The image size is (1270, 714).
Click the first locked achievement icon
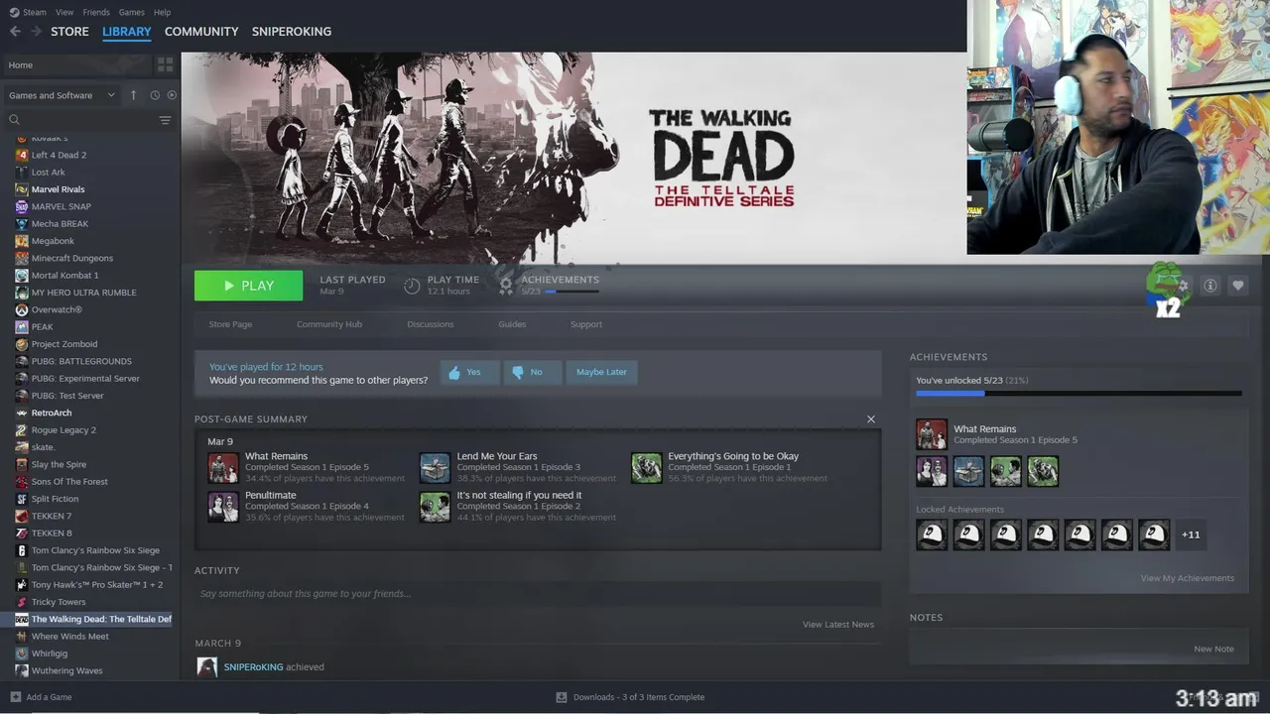(932, 535)
